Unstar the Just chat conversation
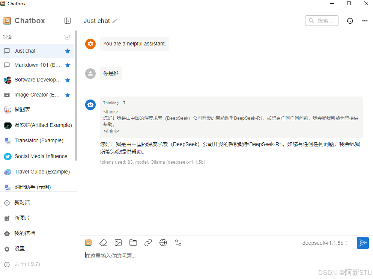 pyautogui.click(x=68, y=51)
